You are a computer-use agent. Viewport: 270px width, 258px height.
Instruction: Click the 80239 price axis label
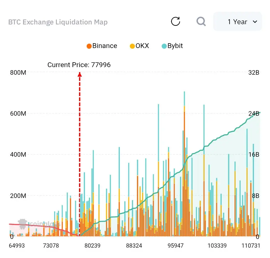93,246
